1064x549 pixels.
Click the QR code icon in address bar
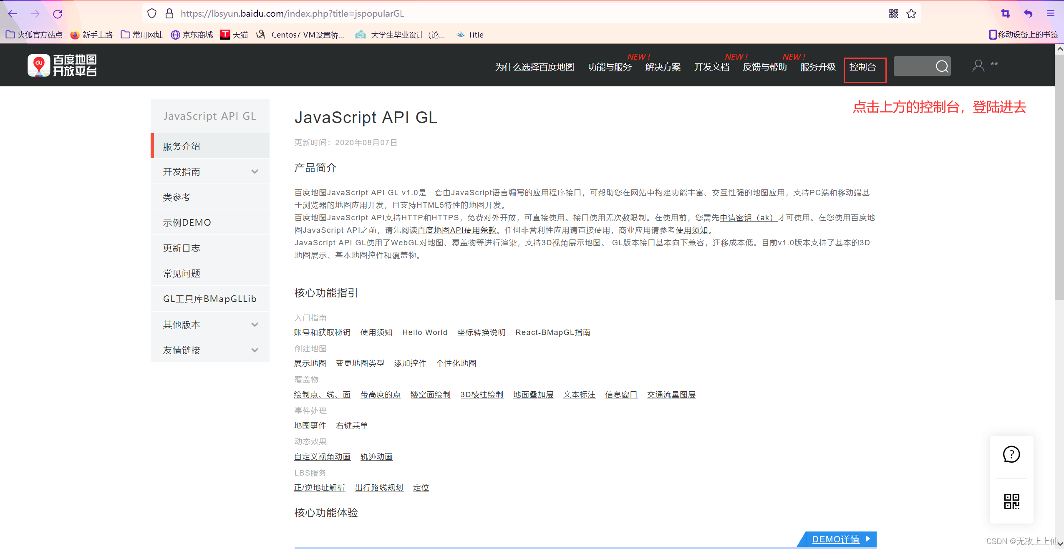click(893, 14)
